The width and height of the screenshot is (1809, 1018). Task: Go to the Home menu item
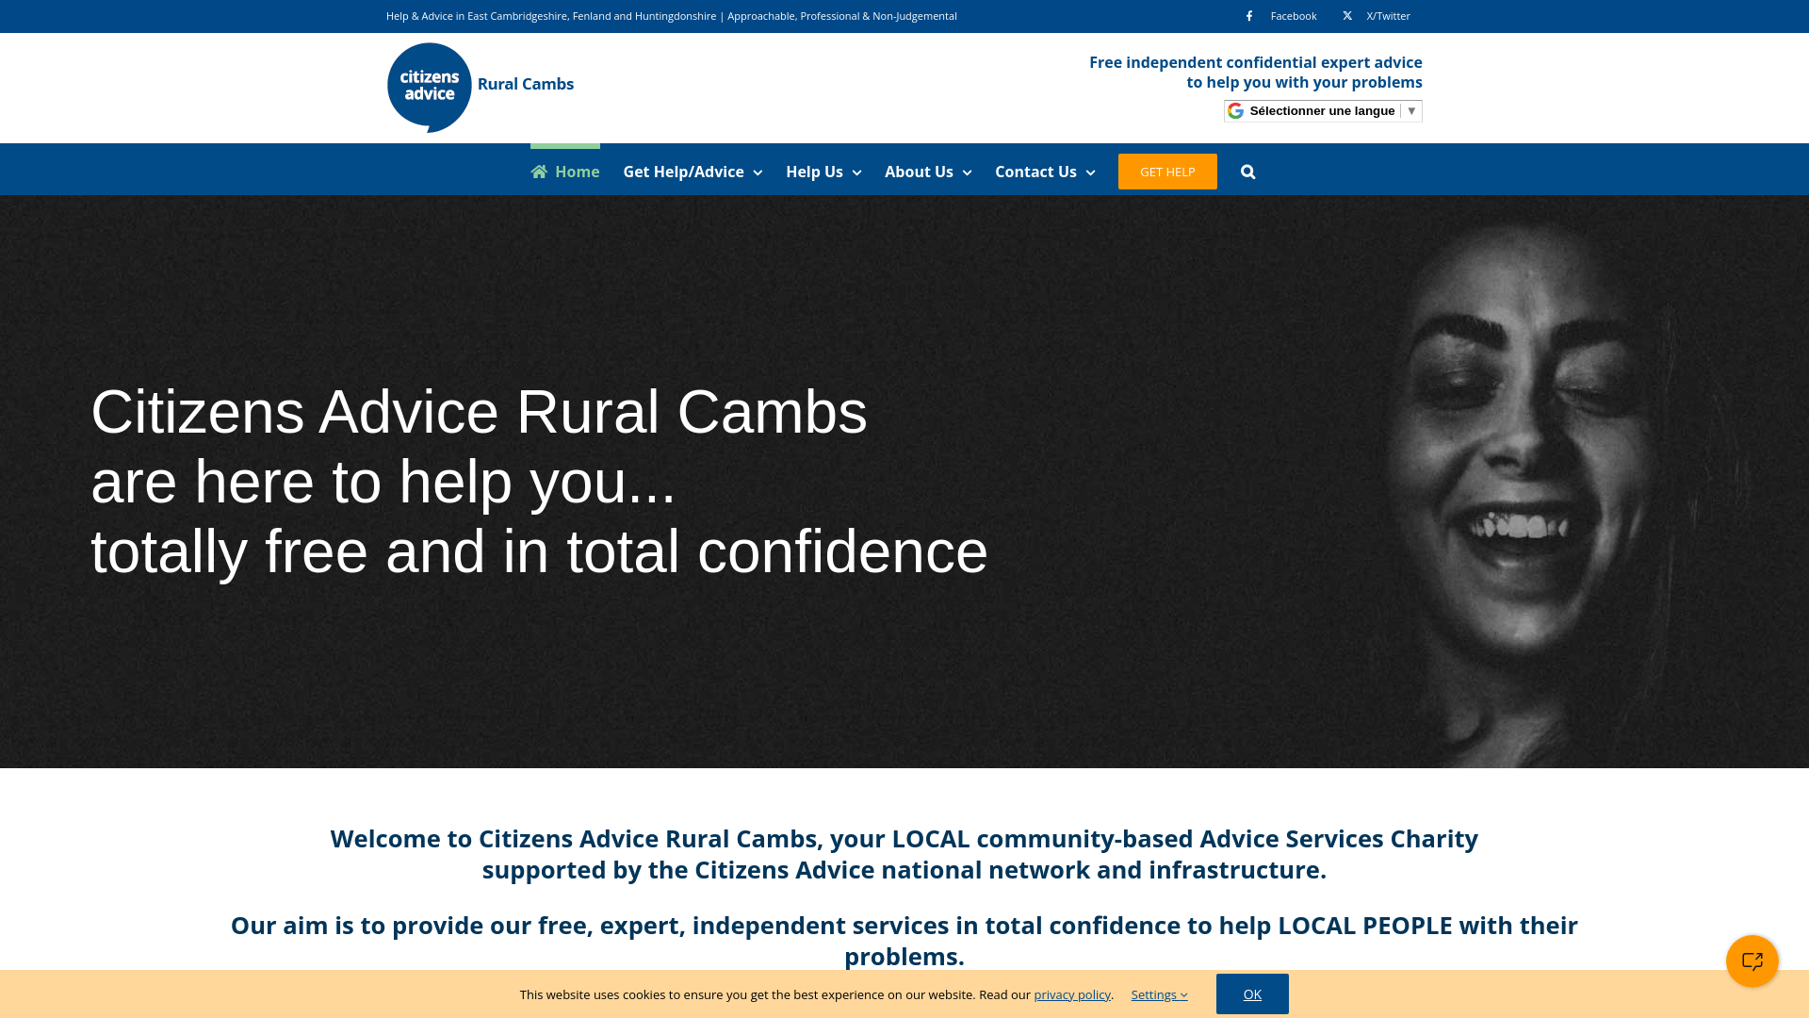pos(565,172)
